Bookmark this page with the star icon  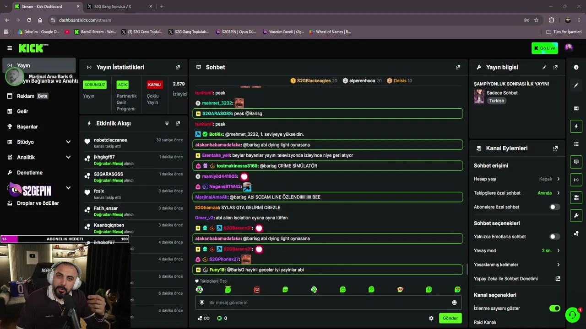536,20
